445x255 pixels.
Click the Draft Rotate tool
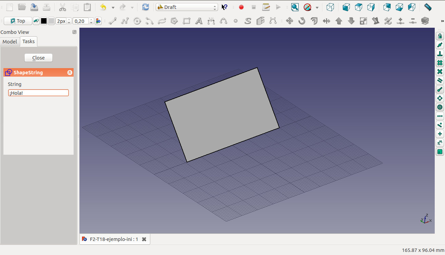(x=302, y=21)
